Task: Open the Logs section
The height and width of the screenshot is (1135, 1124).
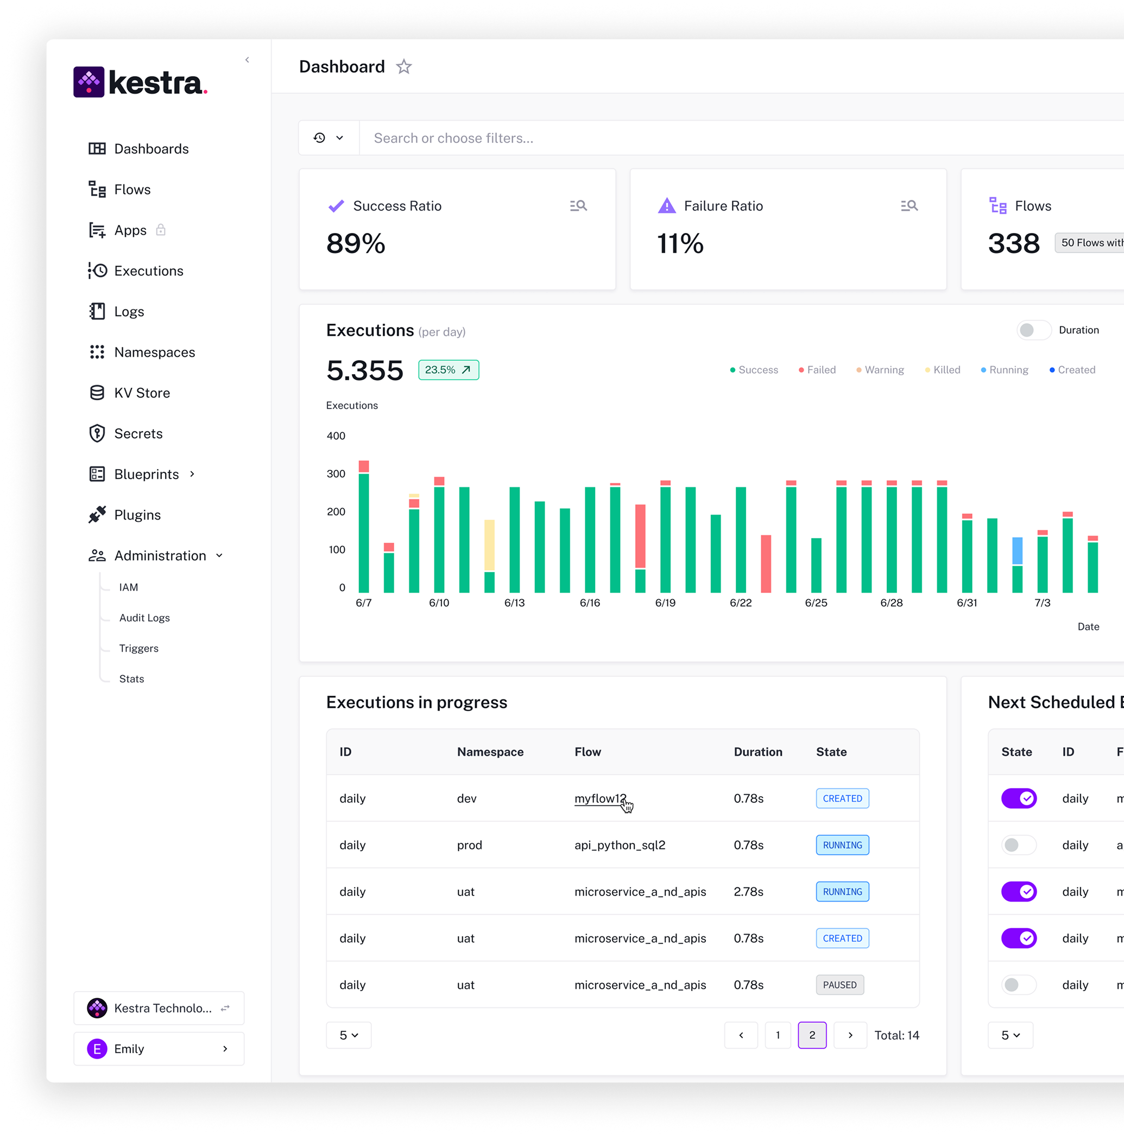Action: coord(129,311)
